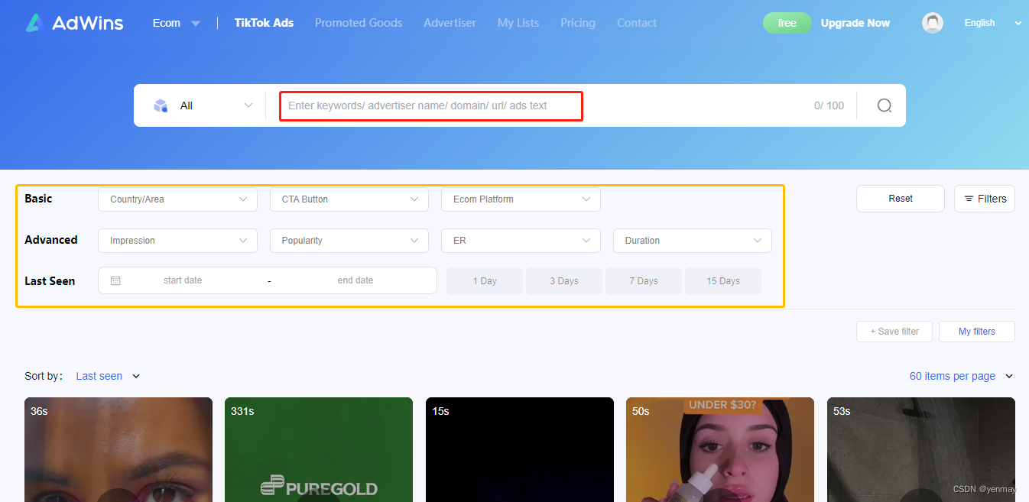This screenshot has width=1029, height=502.
Task: Open the Pricing page
Action: point(578,23)
